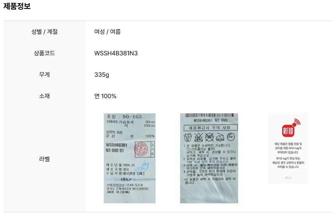Open the RFID tag notice image

point(288,149)
